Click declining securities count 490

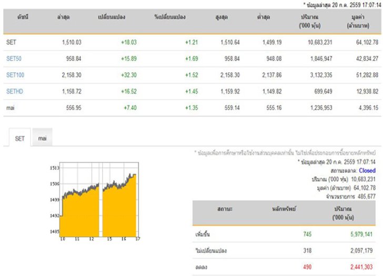coord(307,267)
